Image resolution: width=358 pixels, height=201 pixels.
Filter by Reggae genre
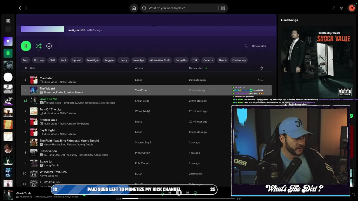point(109,60)
